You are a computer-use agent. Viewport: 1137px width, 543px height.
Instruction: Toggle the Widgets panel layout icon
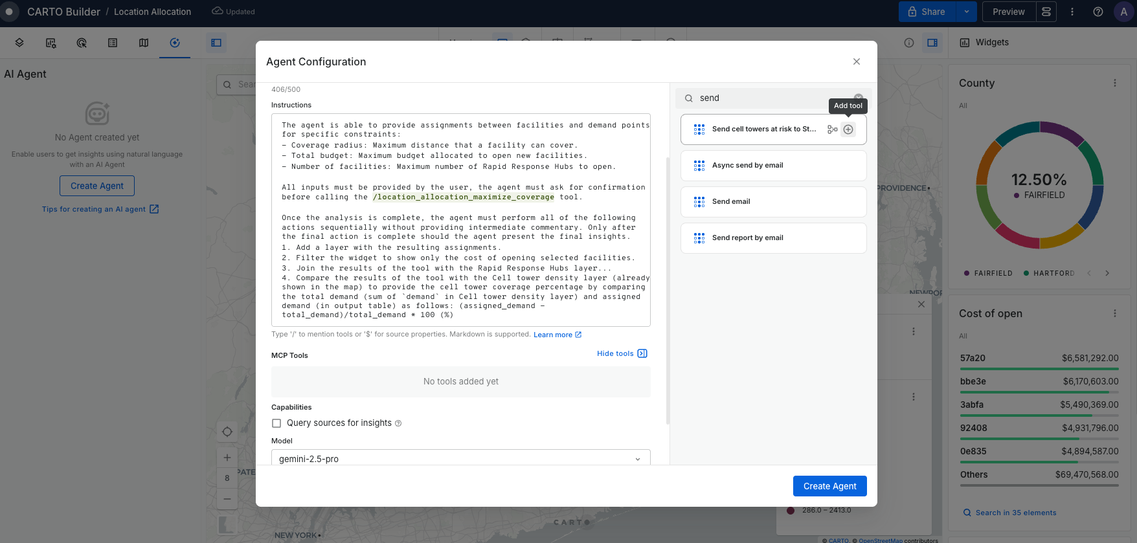[x=932, y=43]
